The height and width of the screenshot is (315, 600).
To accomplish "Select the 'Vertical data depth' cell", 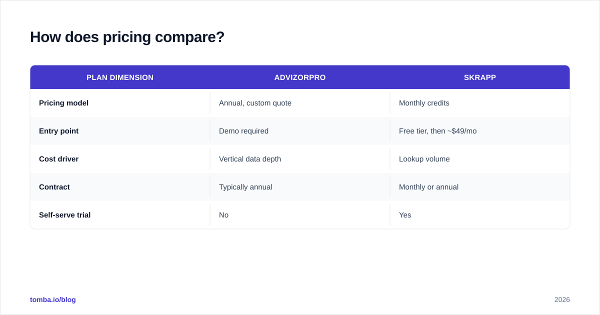I will coord(250,159).
